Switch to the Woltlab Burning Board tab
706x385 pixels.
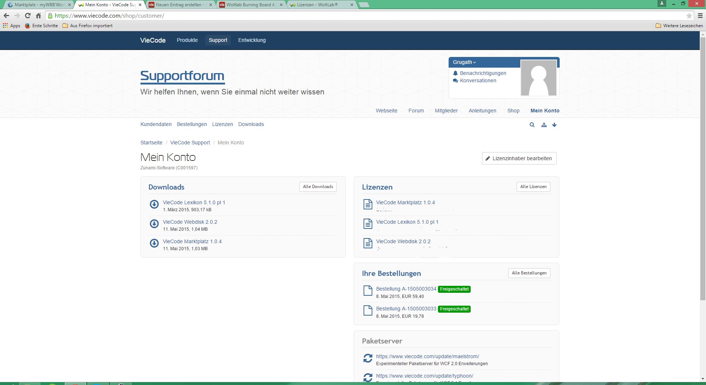coord(250,5)
